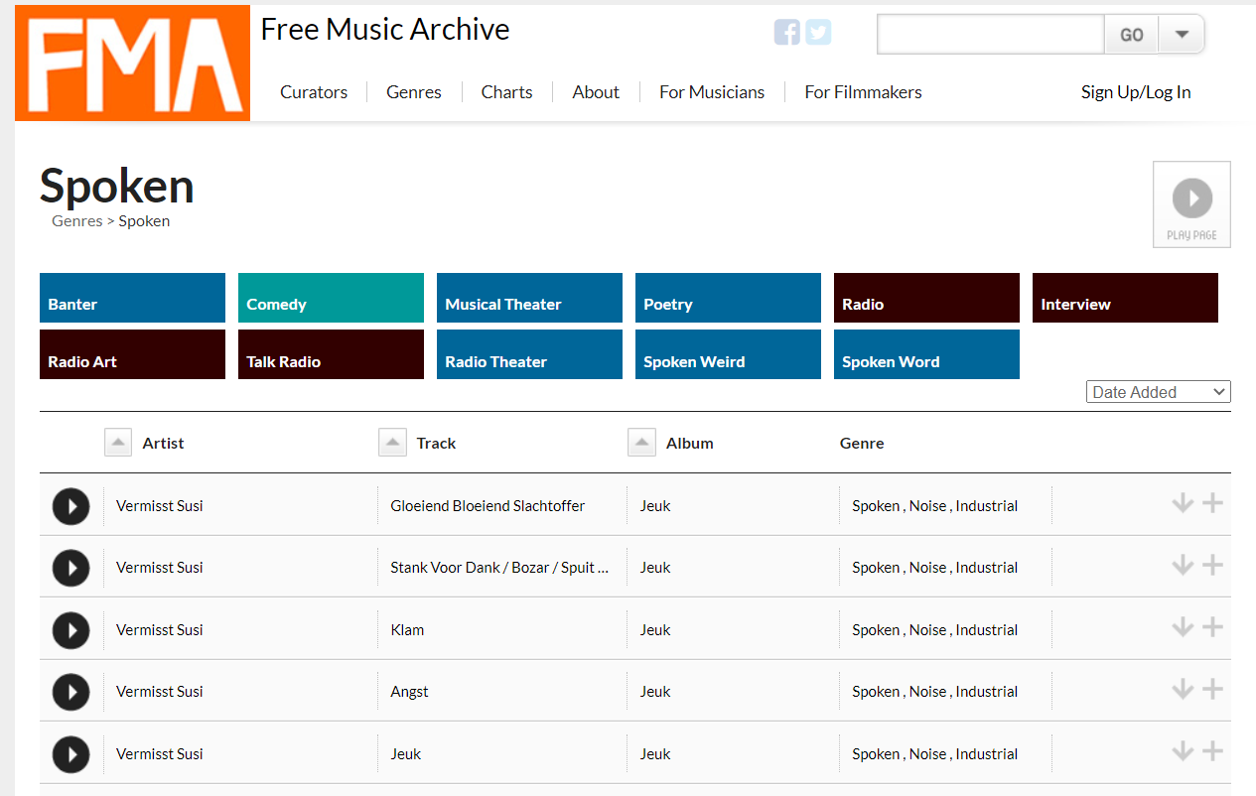This screenshot has width=1256, height=796.
Task: Click Industrial genre in Jeuk track row
Action: point(987,754)
